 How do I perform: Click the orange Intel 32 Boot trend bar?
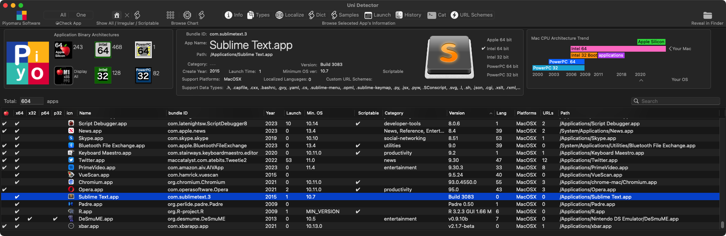click(x=584, y=55)
